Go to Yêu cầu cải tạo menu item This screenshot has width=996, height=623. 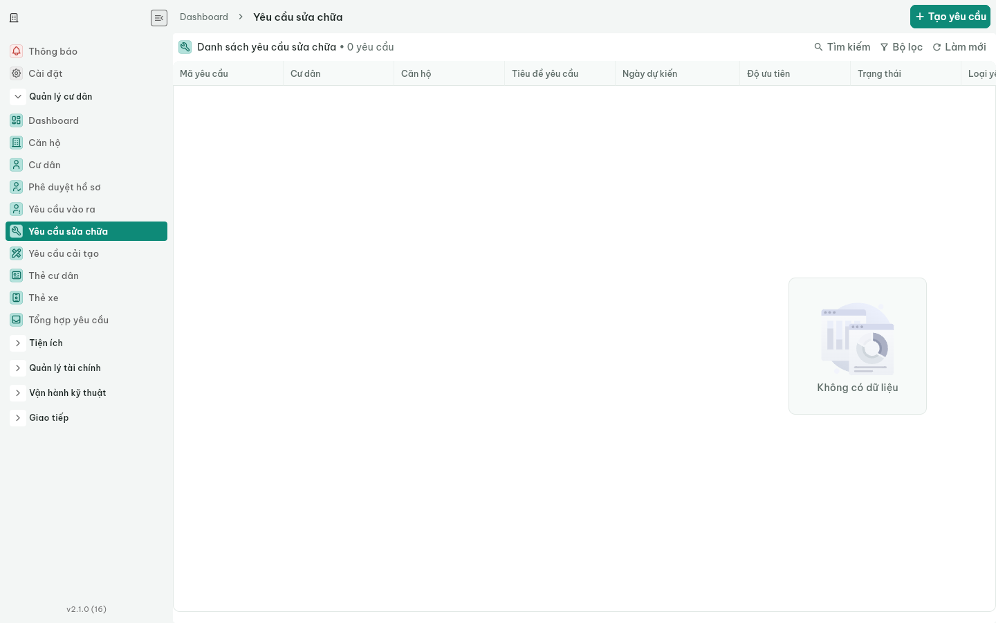[86, 253]
